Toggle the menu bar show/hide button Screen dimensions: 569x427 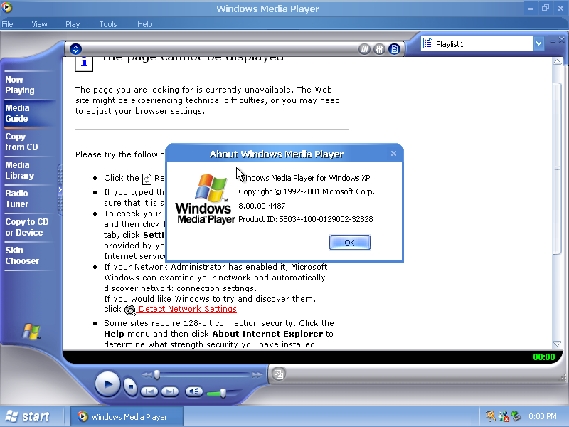coord(76,49)
